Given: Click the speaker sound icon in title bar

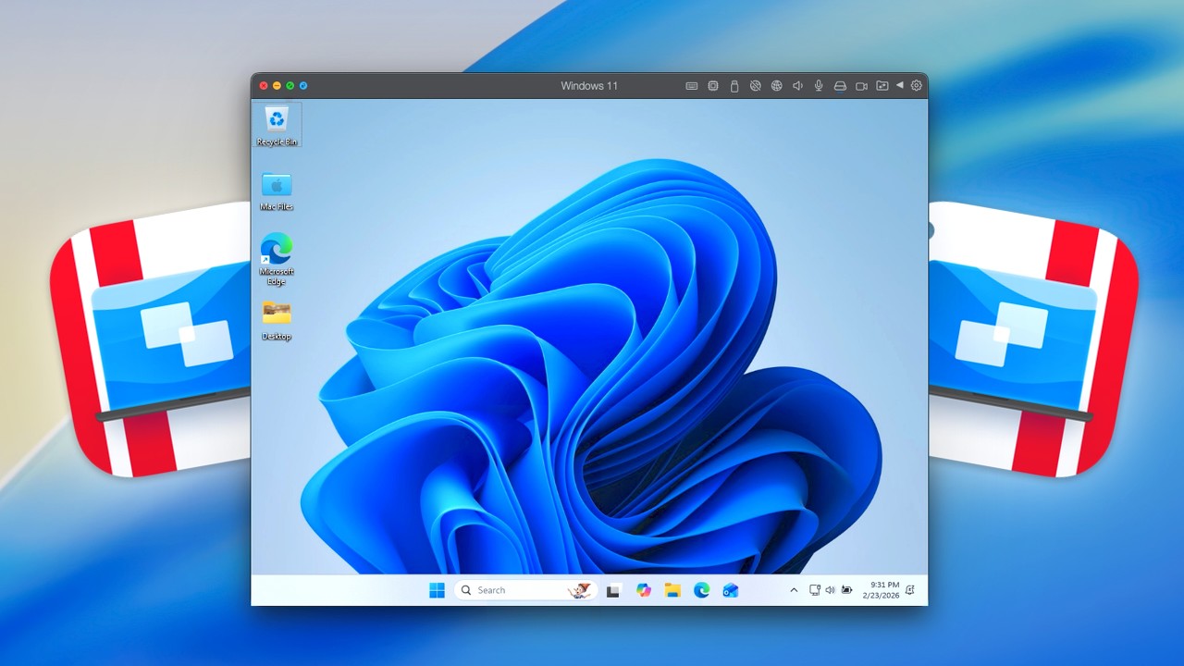Looking at the screenshot, I should (x=797, y=86).
